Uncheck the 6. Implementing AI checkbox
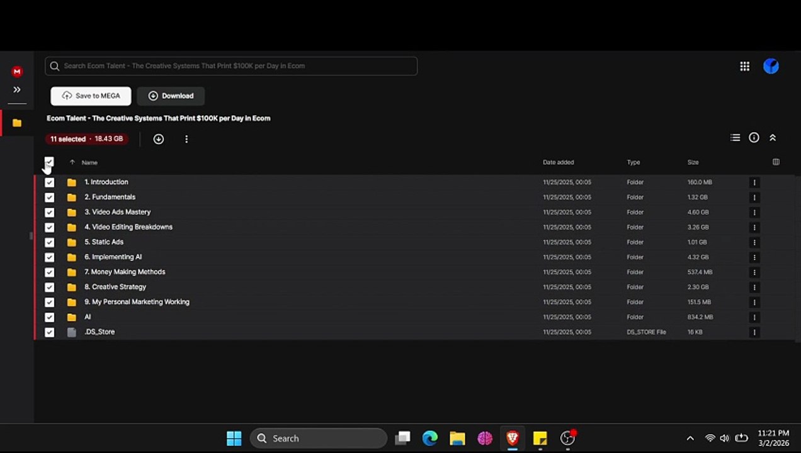This screenshot has width=801, height=453. (x=49, y=257)
